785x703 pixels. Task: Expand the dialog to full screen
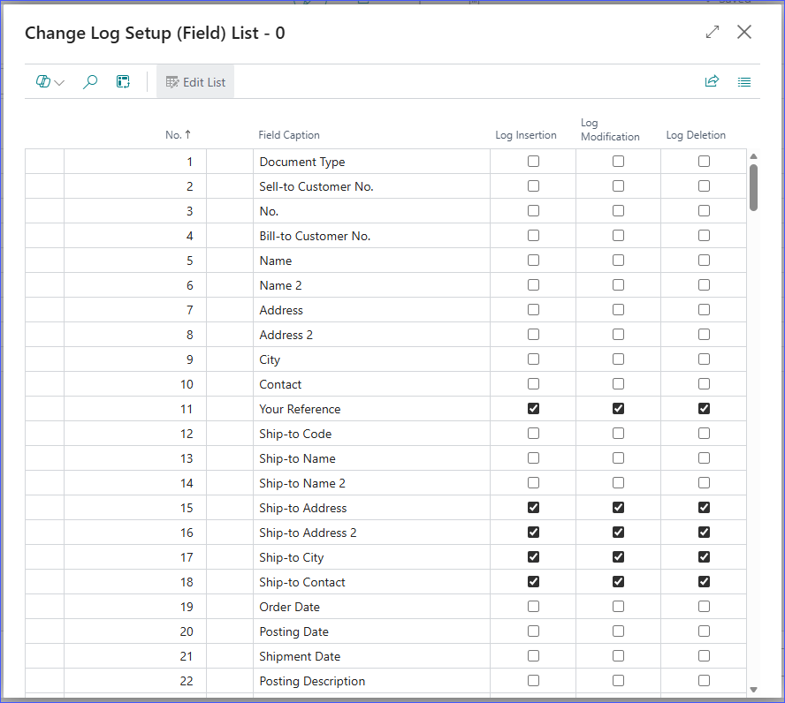pos(713,32)
